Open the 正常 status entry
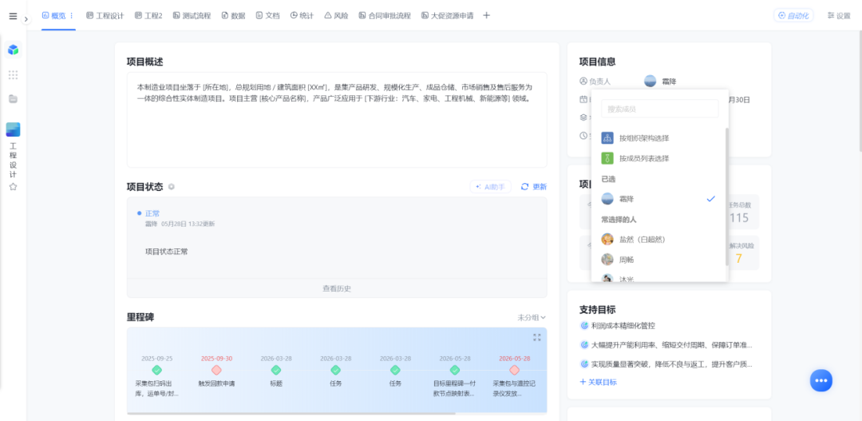This screenshot has width=862, height=421. click(152, 213)
